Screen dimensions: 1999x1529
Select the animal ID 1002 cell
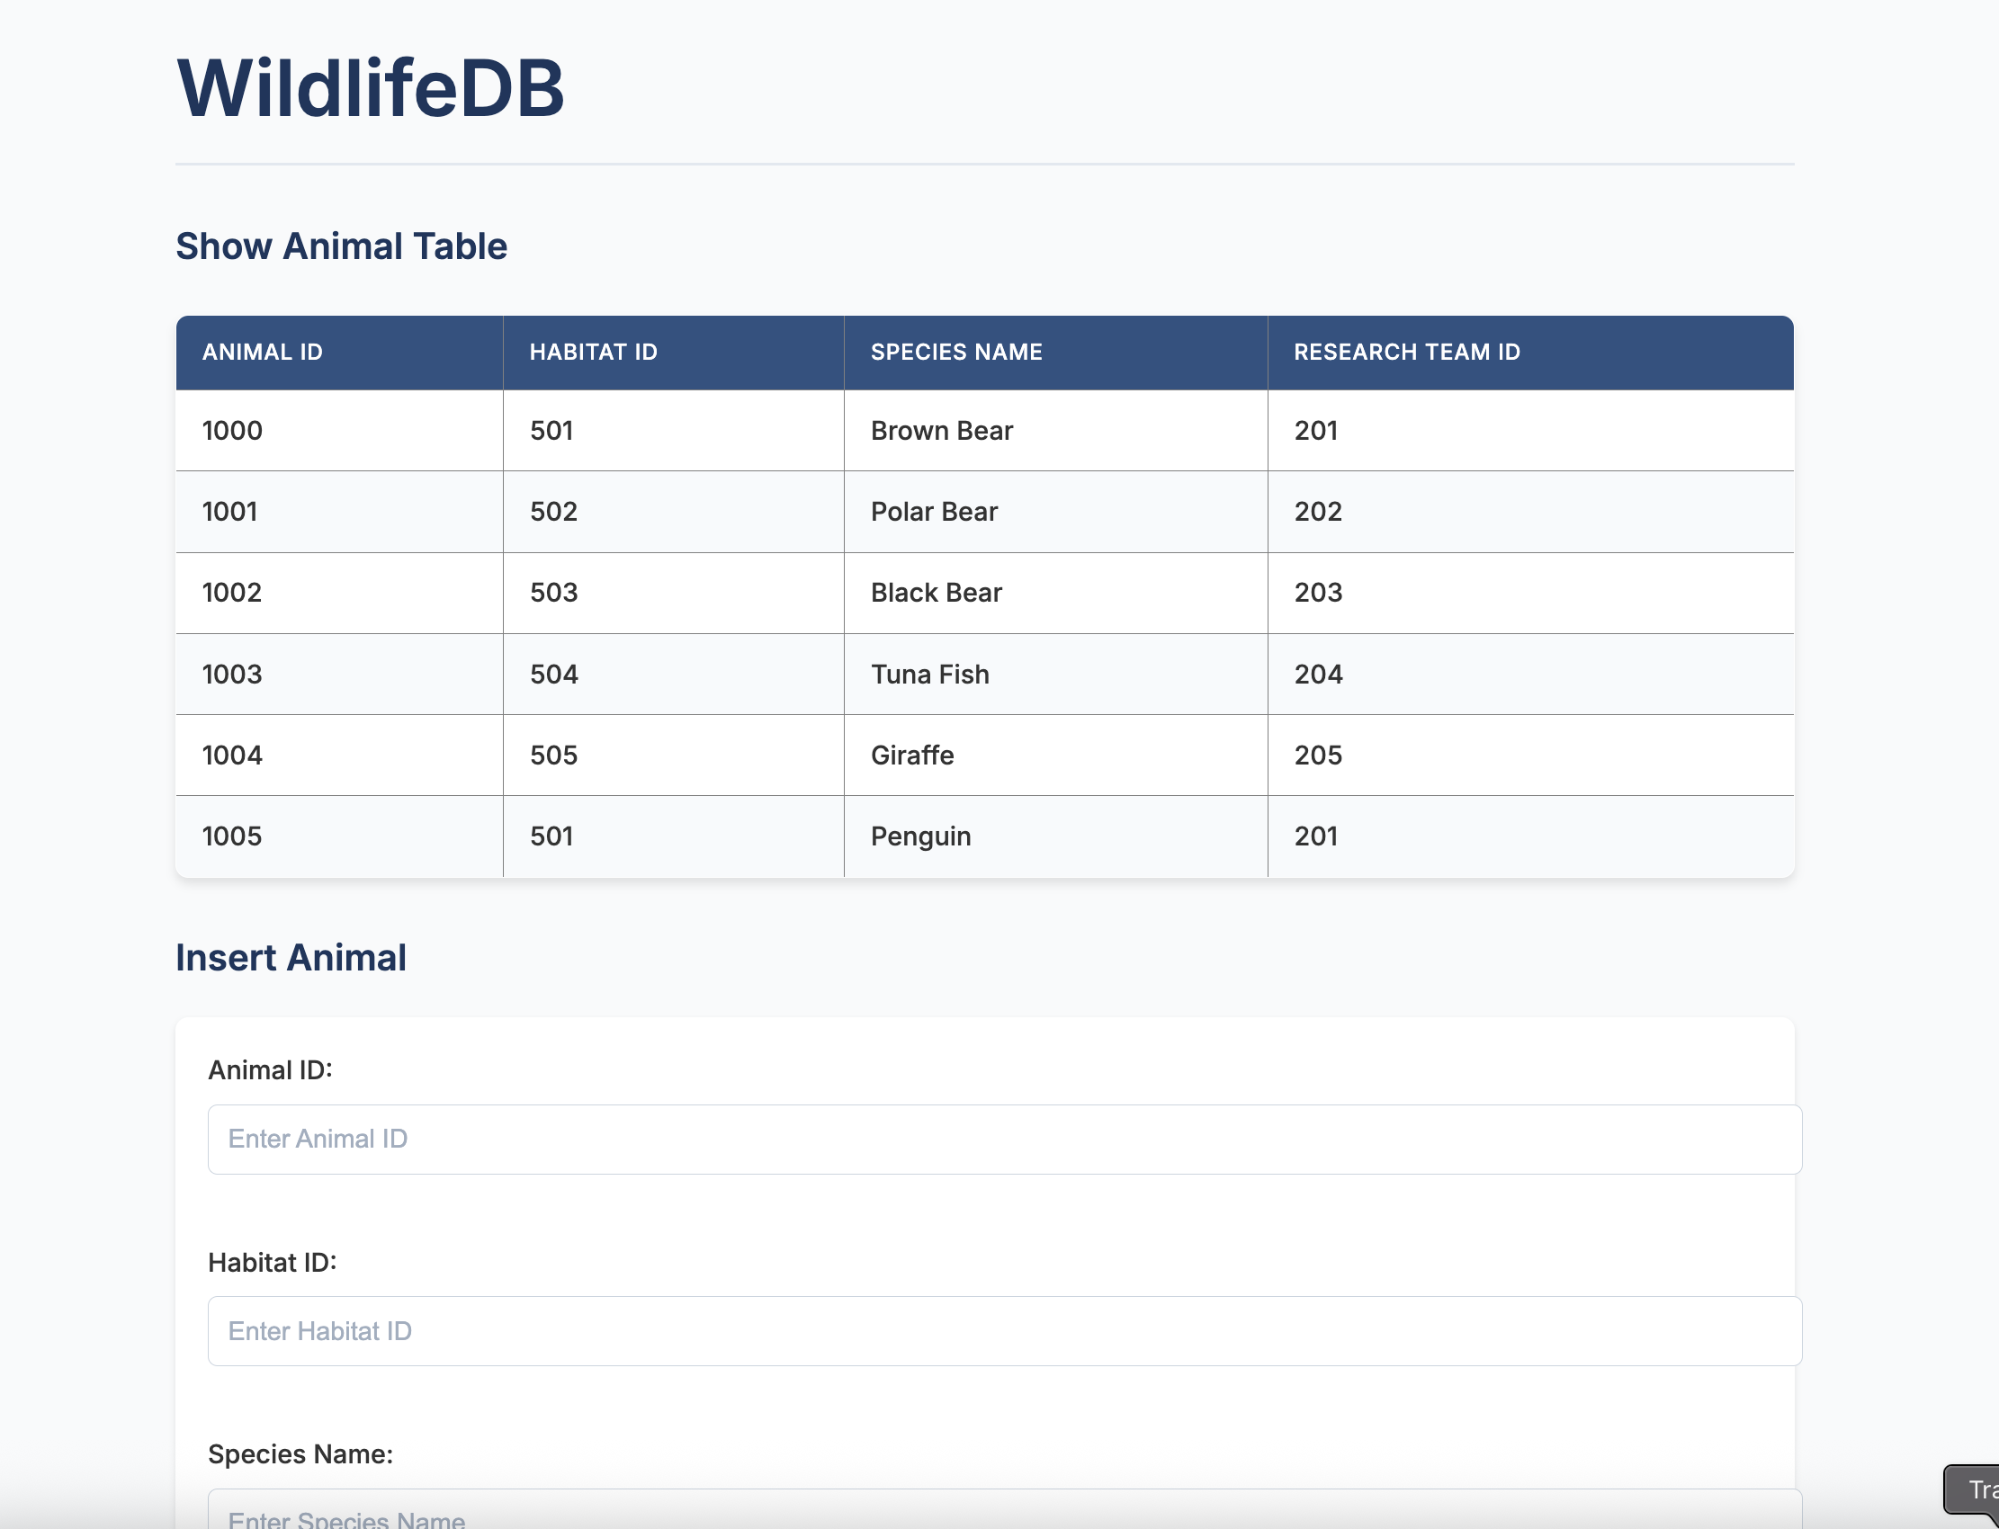click(339, 593)
